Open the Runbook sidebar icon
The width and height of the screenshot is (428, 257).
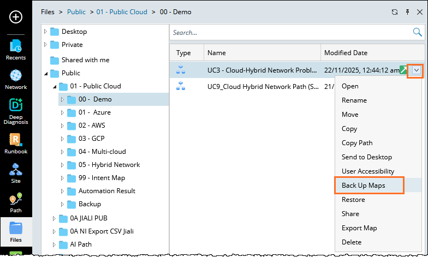[x=16, y=143]
